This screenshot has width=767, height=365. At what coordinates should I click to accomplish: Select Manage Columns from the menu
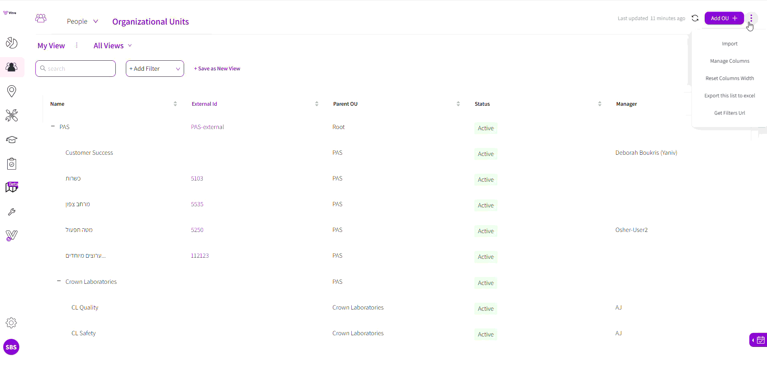tap(730, 61)
